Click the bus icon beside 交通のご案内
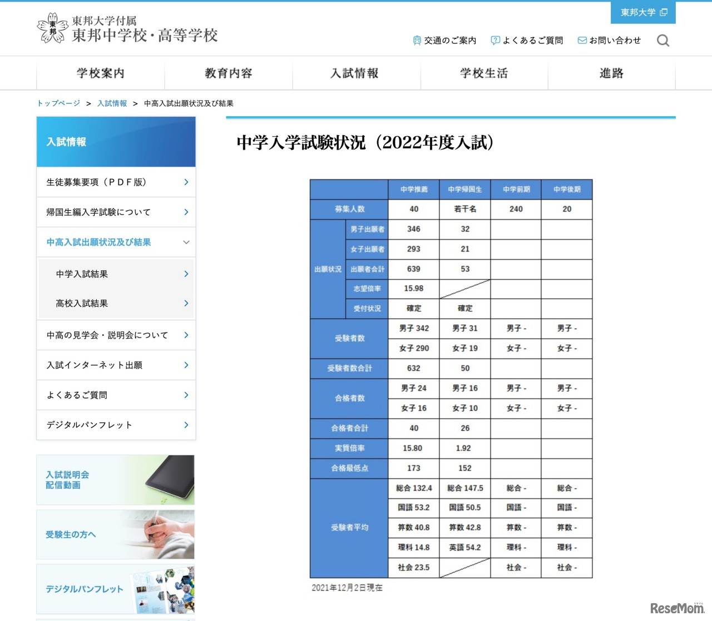Viewport: 712px width, 621px height. 417,41
